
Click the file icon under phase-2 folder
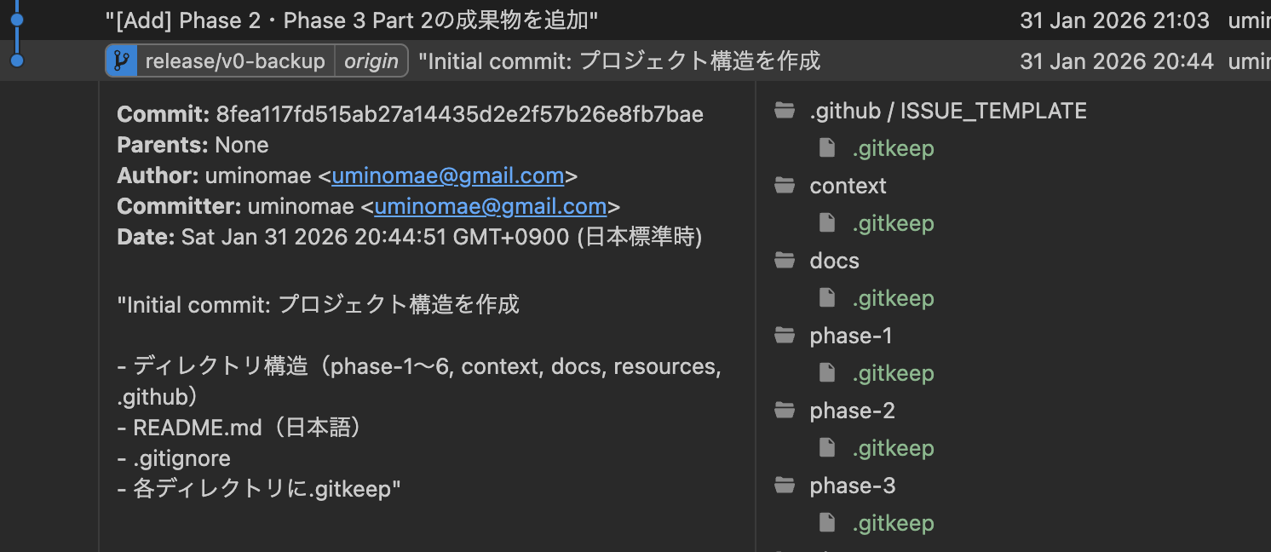(826, 448)
